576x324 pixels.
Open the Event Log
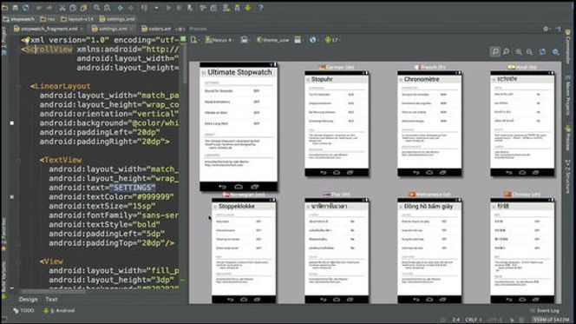[x=545, y=311]
